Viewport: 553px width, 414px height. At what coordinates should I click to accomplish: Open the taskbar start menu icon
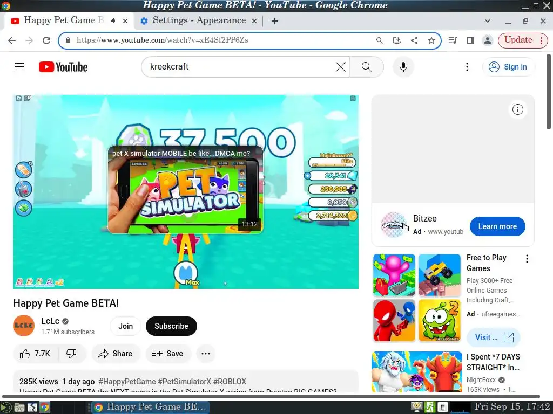point(5,408)
